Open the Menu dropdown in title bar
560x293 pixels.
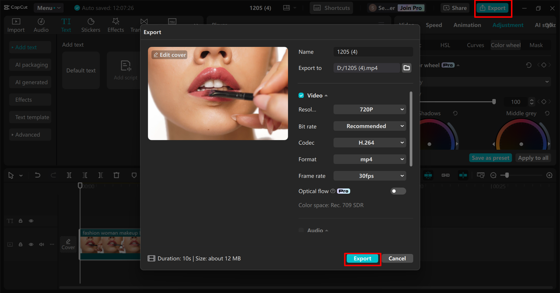click(x=48, y=8)
